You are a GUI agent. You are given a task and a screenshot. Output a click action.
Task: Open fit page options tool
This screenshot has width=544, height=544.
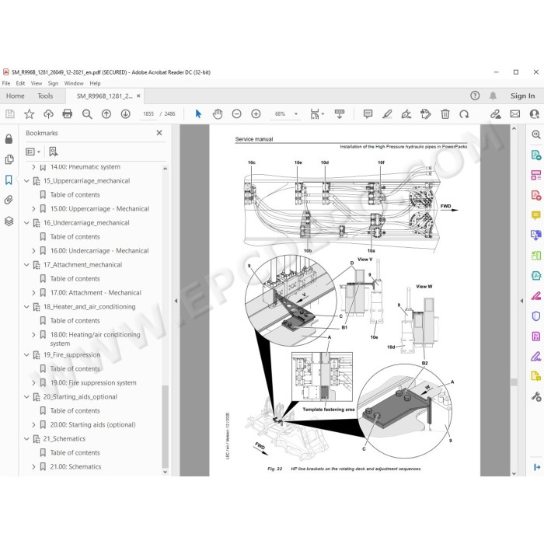coord(316,113)
